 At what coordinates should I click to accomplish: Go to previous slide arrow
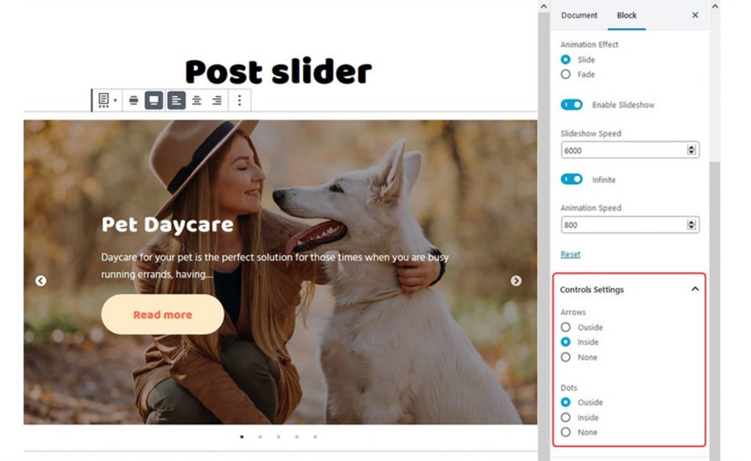[41, 281]
